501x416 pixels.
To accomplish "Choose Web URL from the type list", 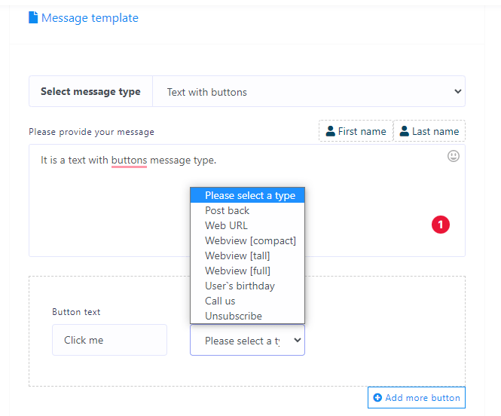I will point(226,225).
